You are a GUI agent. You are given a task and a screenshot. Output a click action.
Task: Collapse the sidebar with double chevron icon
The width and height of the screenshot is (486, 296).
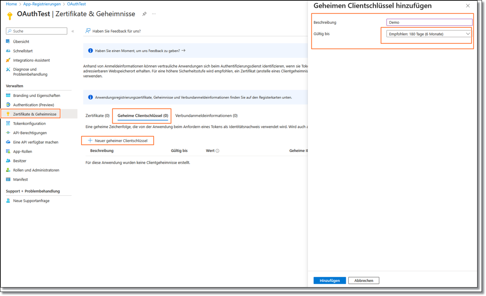[x=72, y=31]
